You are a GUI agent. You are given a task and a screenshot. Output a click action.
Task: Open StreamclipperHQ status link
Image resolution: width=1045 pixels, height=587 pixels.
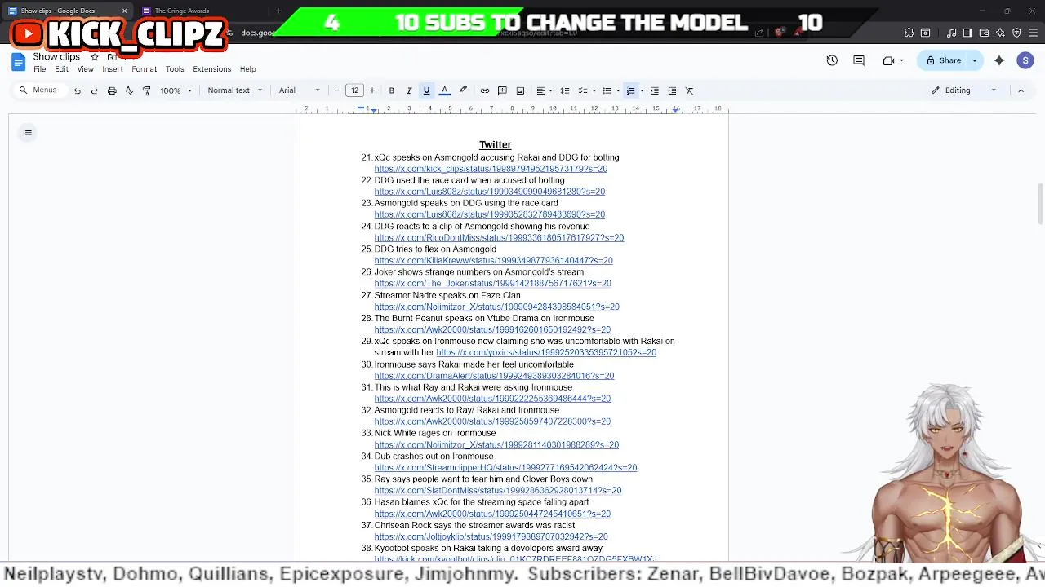[505, 468]
